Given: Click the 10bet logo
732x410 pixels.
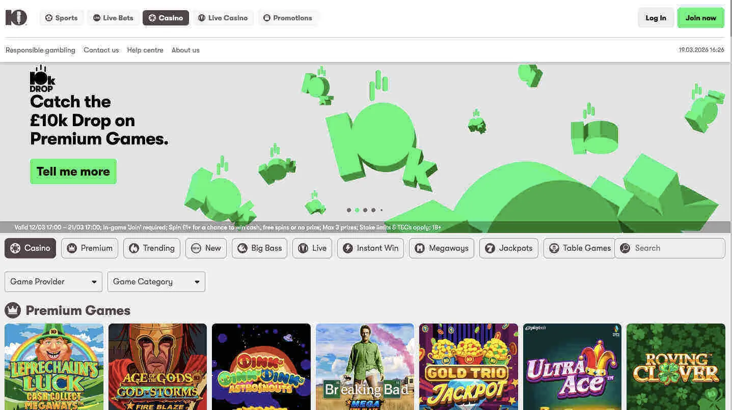Looking at the screenshot, I should coord(16,17).
